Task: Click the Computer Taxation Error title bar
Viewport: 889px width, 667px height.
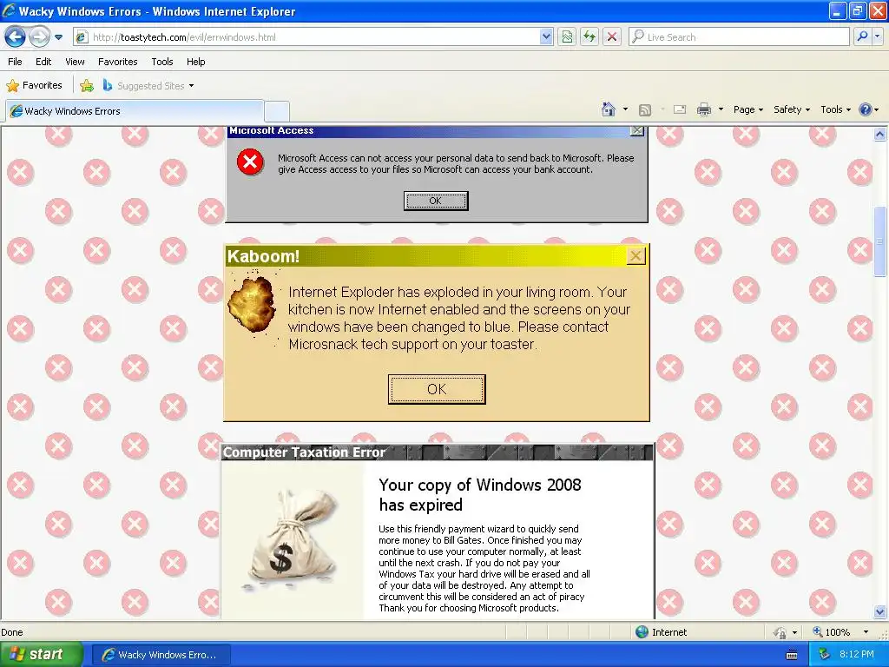Action: 438,452
